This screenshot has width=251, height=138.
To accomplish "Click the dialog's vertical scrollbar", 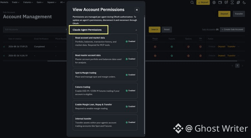I will pos(145,75).
